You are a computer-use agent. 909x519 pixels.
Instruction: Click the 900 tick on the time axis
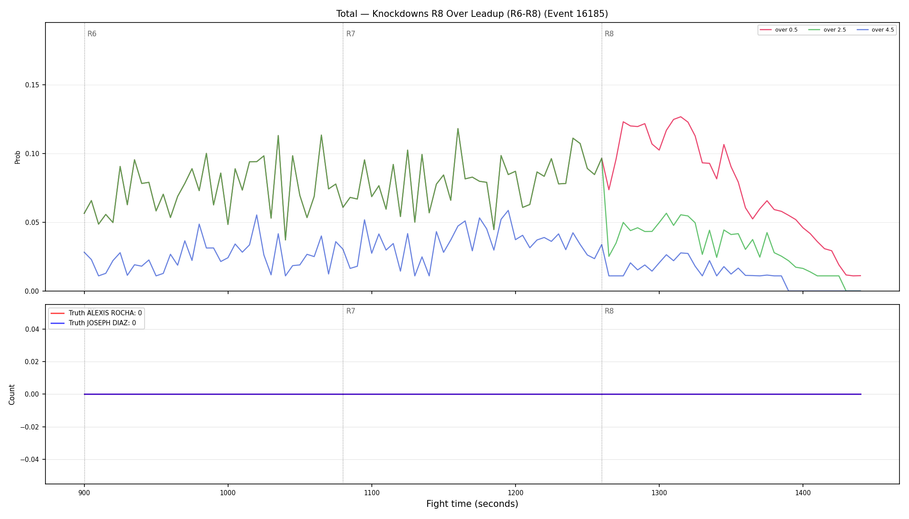click(84, 493)
